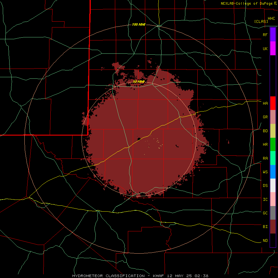Click the 12 MAY 25 date text

pyautogui.click(x=180, y=276)
